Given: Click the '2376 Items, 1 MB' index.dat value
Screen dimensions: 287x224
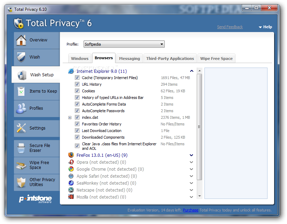Looking at the screenshot, I should pos(175,117).
